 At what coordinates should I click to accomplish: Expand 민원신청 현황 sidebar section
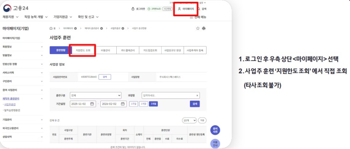(23, 64)
